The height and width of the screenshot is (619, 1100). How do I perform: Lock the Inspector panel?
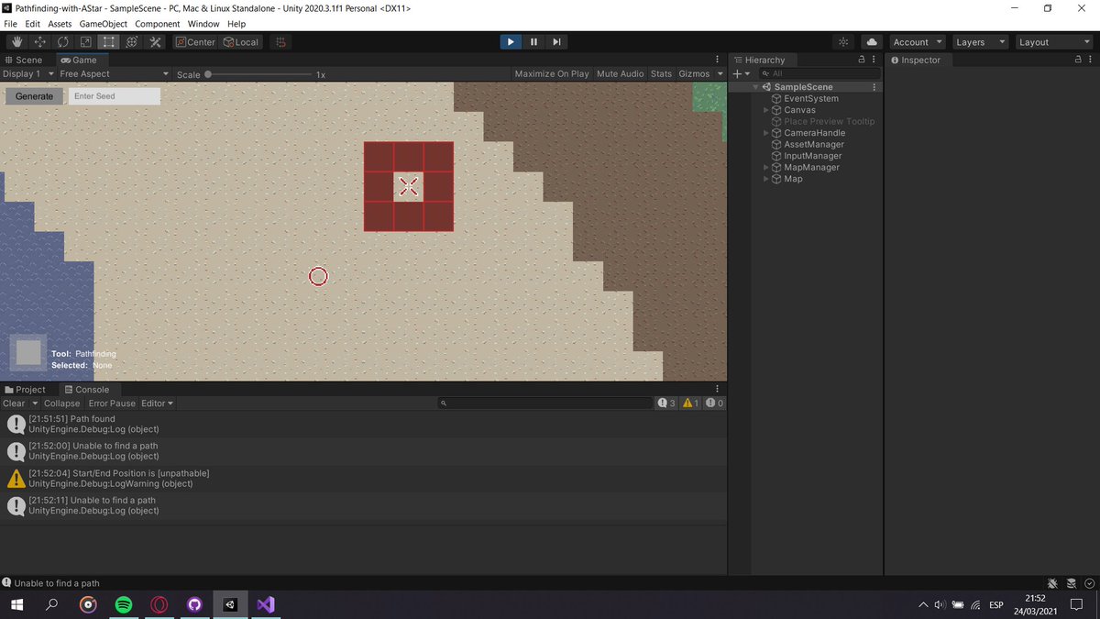[1078, 60]
